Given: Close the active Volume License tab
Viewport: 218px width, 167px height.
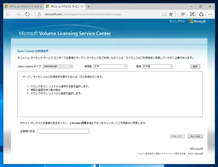Looking at the screenshot, I should (82, 7).
